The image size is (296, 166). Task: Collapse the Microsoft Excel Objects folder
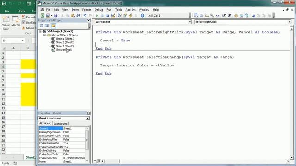tap(44, 35)
